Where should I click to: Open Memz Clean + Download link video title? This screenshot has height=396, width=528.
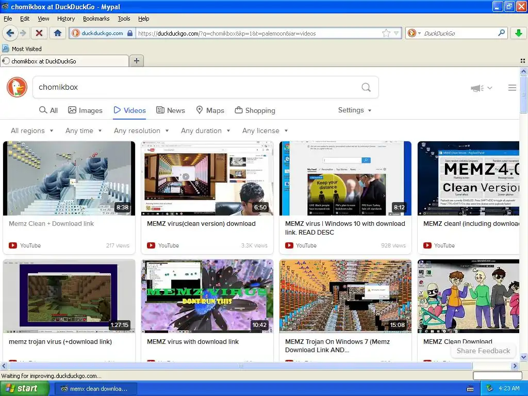click(51, 224)
